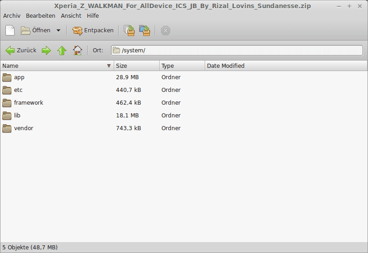Image resolution: width=368 pixels, height=253 pixels.
Task: Click the new archive blank page icon
Action: pos(10,30)
